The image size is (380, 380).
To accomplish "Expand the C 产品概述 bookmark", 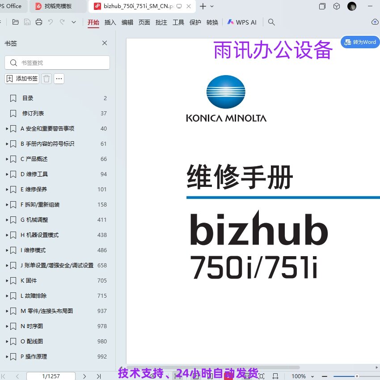I will coord(7,159).
